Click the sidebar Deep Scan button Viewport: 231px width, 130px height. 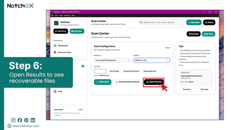[x=77, y=31]
